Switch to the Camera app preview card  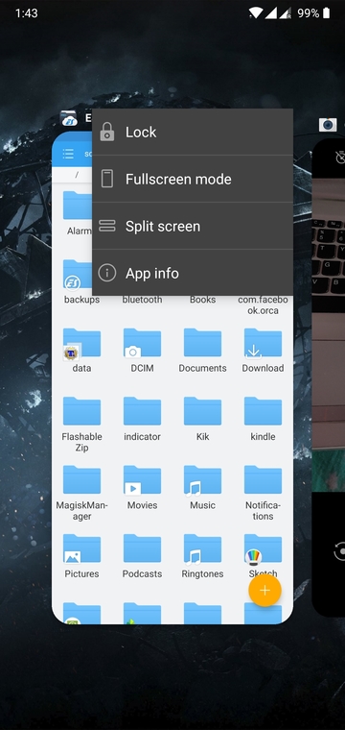(x=329, y=377)
